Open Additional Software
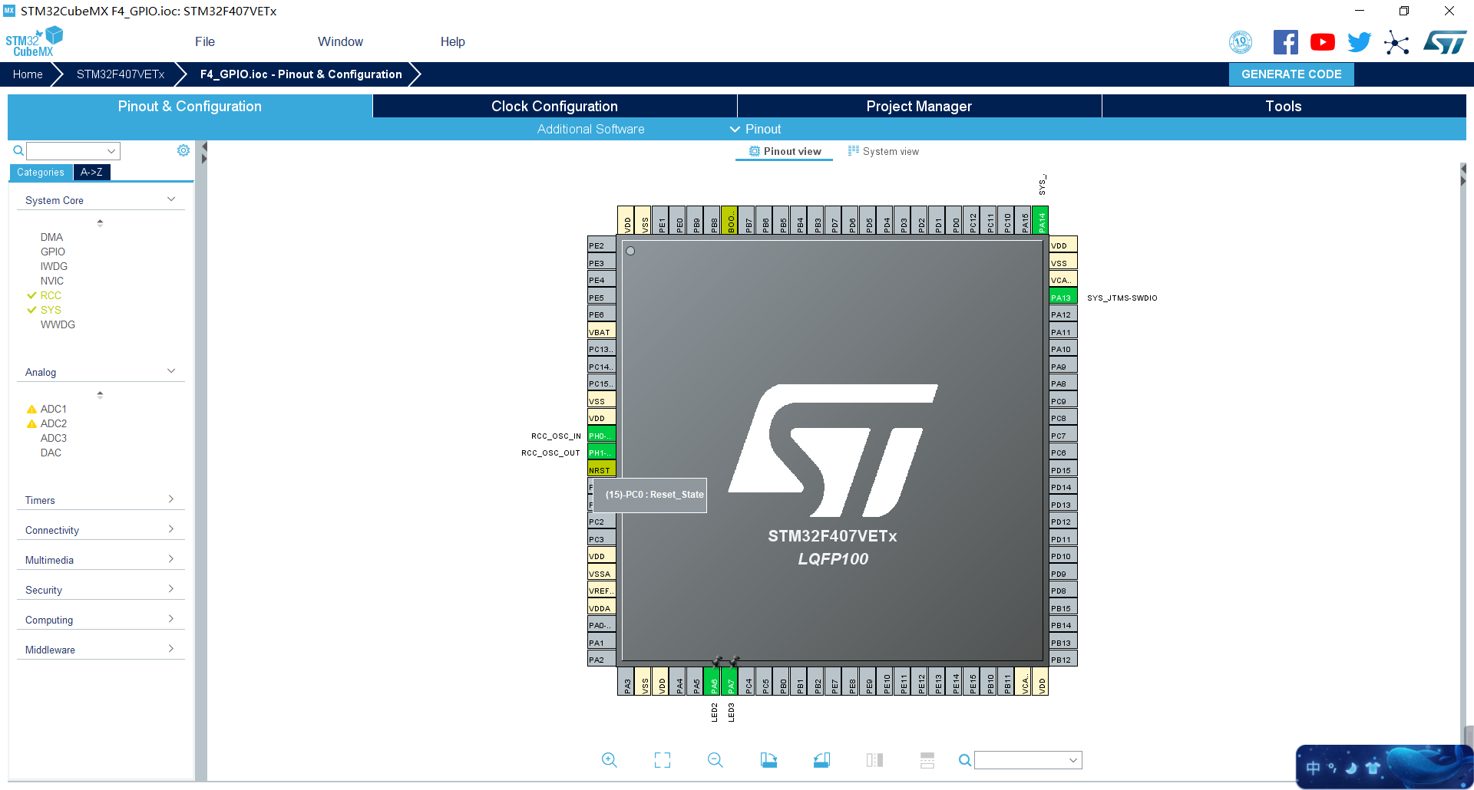The image size is (1474, 790). (590, 129)
